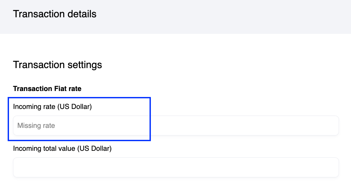Click the right end of the total value field

tap(330, 167)
